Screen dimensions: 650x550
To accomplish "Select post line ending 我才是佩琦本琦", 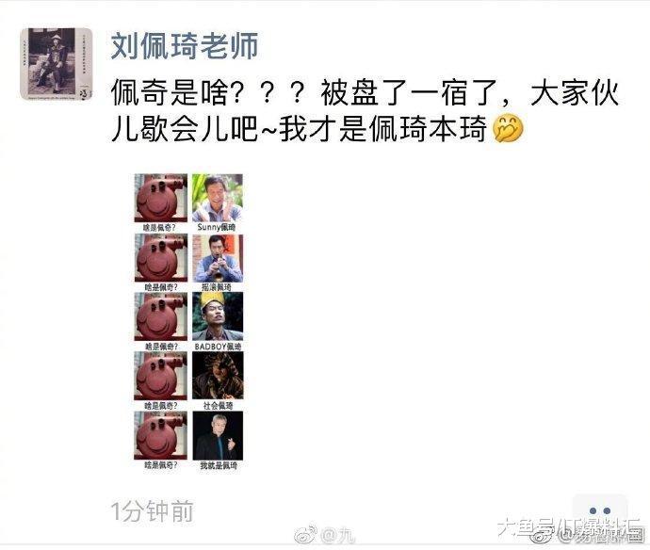I will 299,129.
